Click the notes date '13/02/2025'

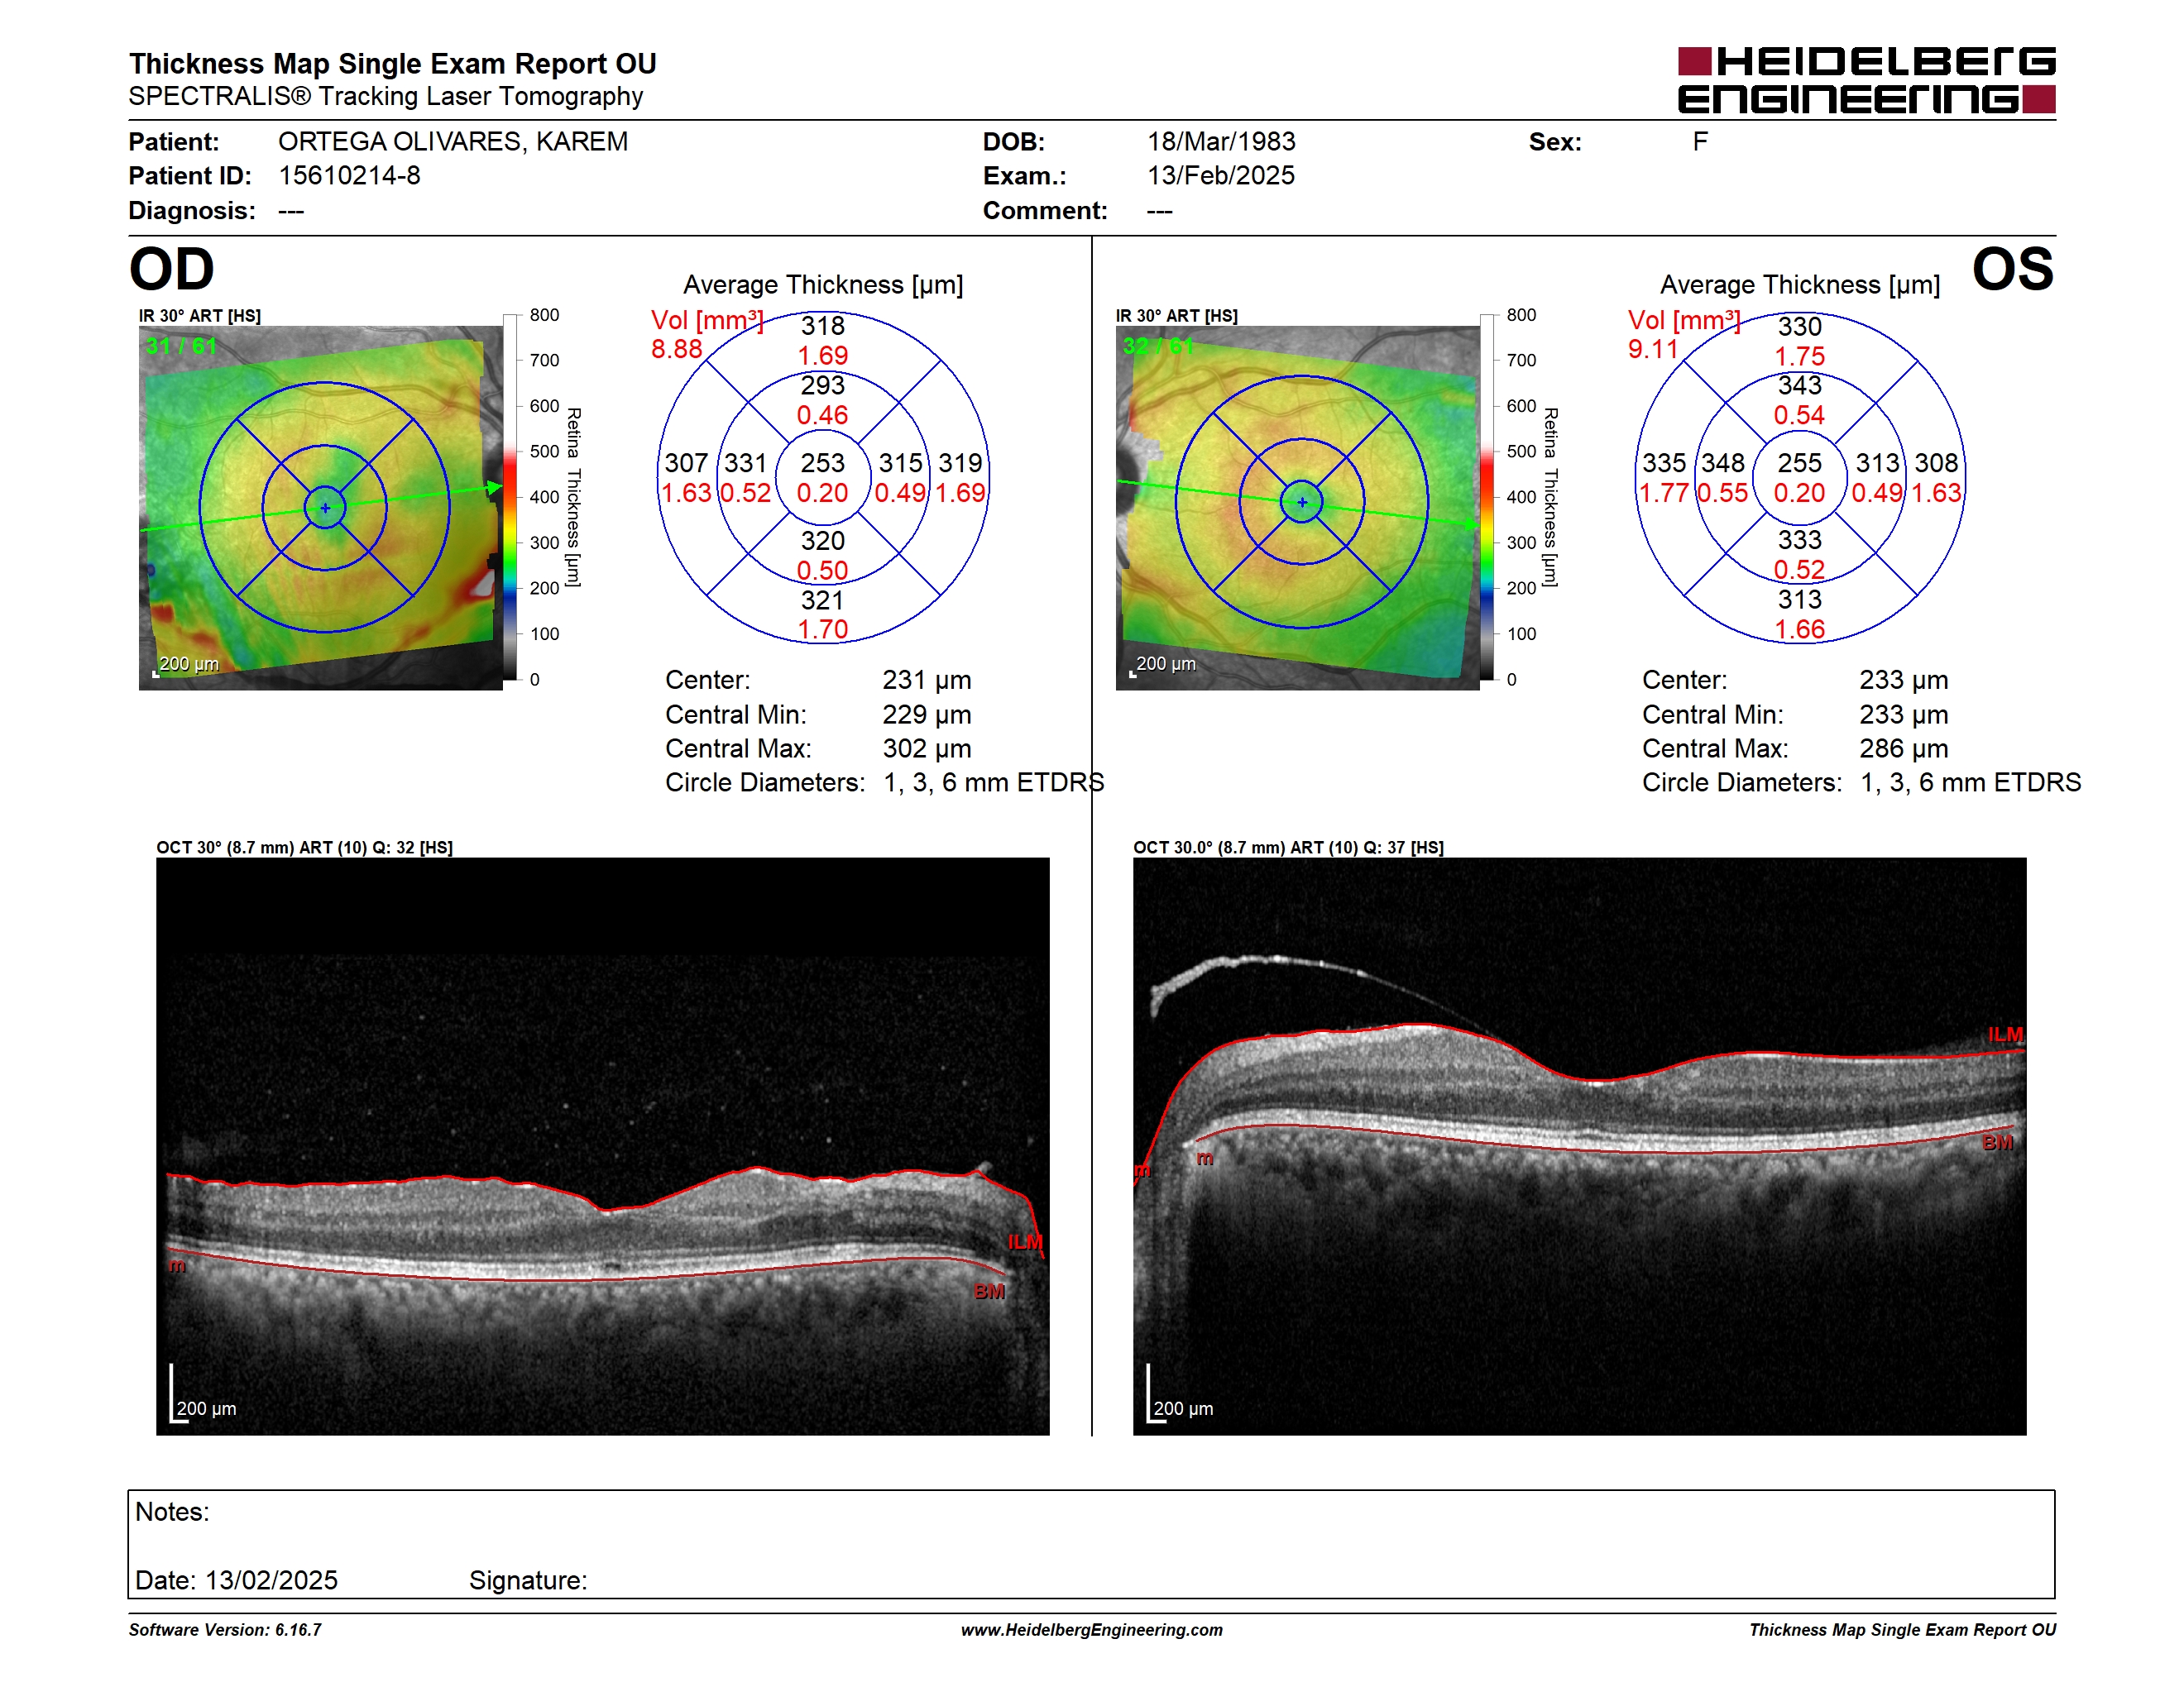click(x=271, y=1581)
